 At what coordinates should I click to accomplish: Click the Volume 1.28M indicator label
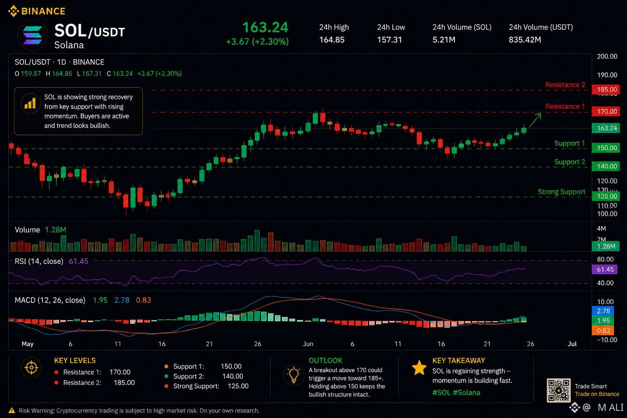(40, 230)
